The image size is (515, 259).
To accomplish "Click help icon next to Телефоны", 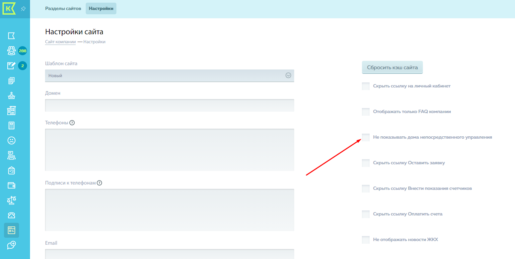I will 72,123.
